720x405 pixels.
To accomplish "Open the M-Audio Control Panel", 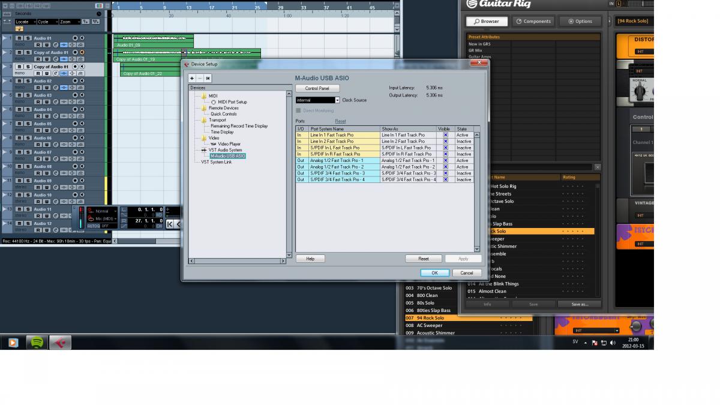I will click(x=317, y=88).
